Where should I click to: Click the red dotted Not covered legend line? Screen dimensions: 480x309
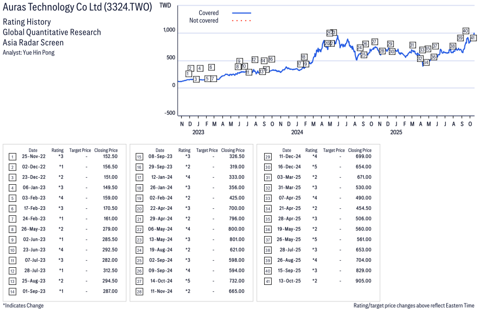point(242,21)
